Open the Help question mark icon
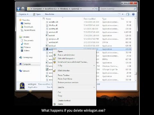 (x=133, y=14)
